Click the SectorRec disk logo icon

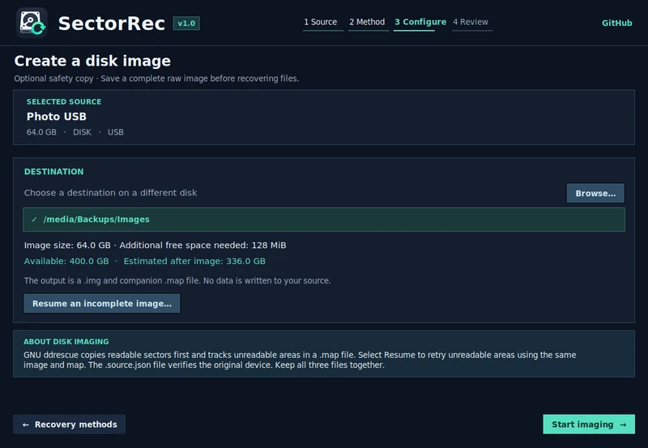pos(32,23)
